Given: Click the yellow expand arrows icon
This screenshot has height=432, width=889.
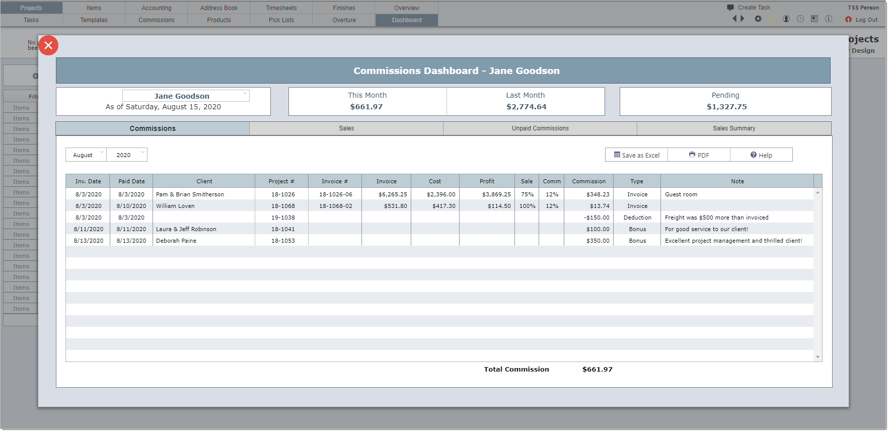Looking at the screenshot, I should click(x=772, y=19).
